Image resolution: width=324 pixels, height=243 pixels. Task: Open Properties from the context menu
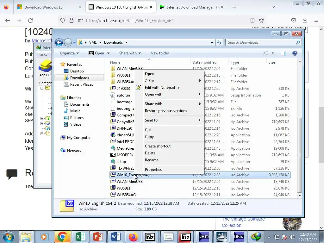click(x=153, y=170)
